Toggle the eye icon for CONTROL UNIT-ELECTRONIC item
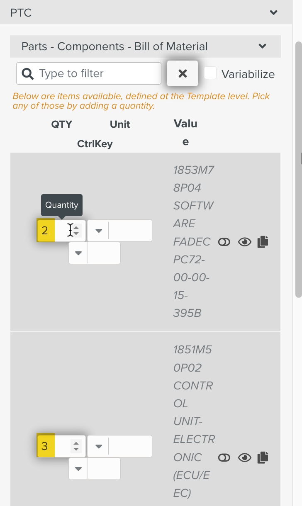Image resolution: width=302 pixels, height=506 pixels. coord(245,457)
